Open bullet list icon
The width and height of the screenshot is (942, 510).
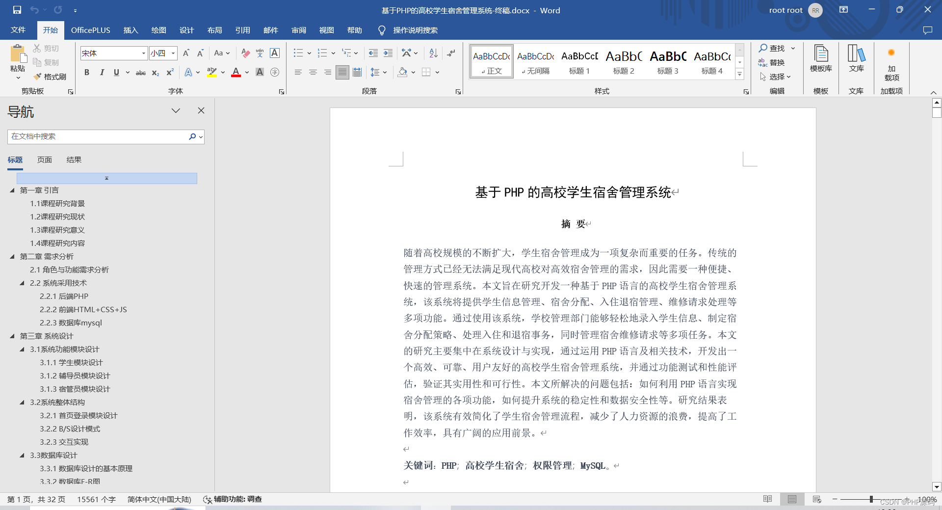pos(298,53)
